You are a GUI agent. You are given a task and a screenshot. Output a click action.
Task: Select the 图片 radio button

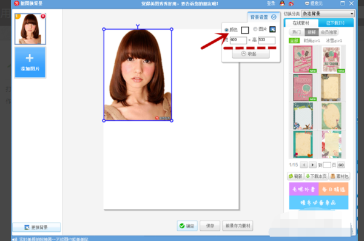point(255,29)
